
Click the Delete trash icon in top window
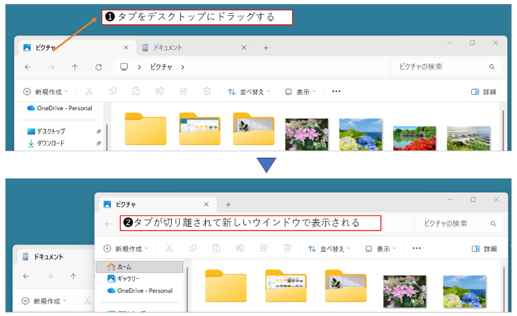pos(207,92)
